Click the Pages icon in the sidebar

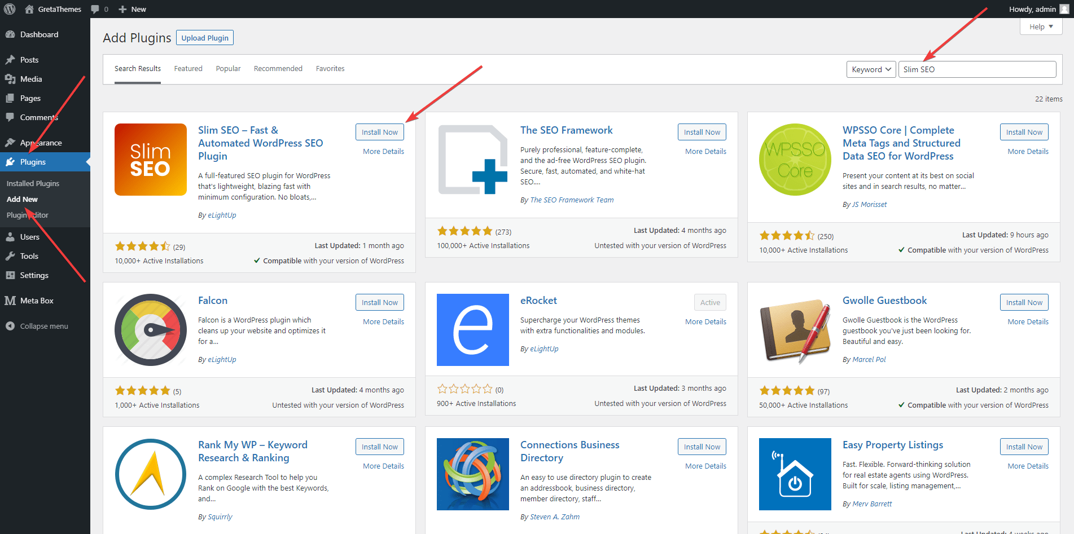11,98
